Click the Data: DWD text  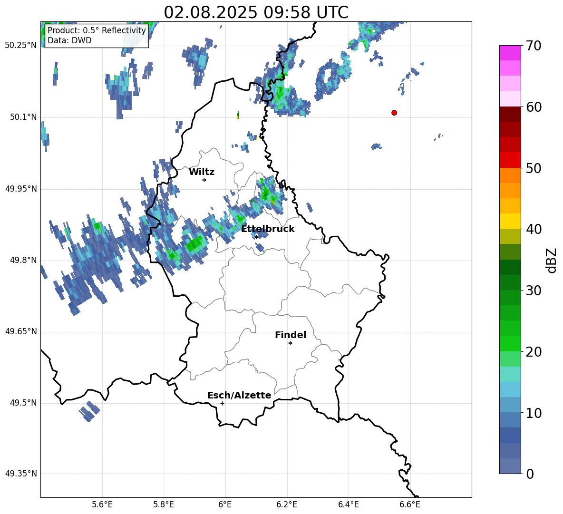69,40
